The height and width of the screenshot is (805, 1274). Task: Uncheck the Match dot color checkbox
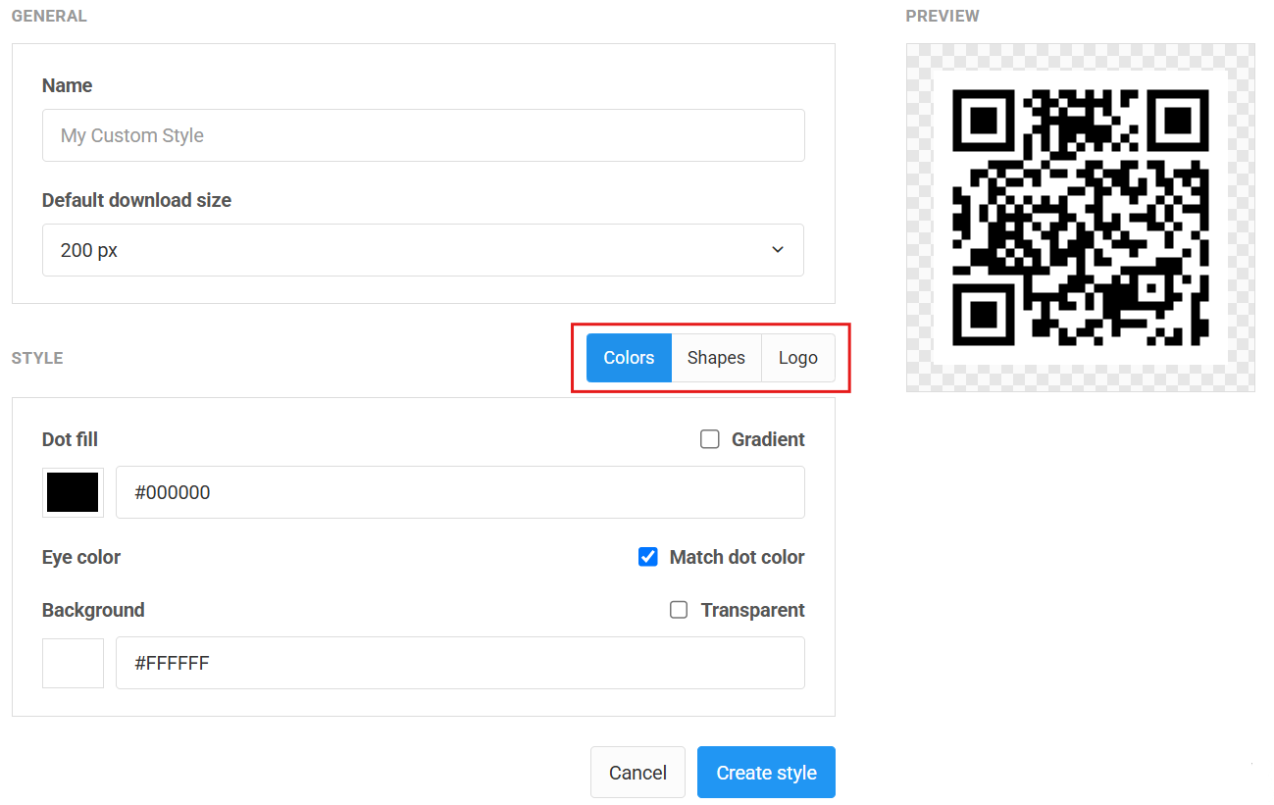point(648,557)
